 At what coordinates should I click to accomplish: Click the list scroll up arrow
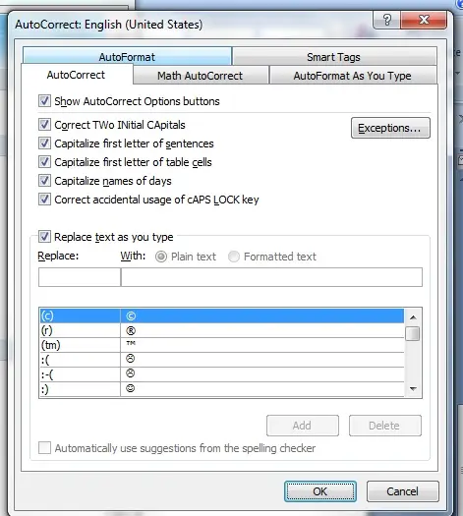pos(413,317)
